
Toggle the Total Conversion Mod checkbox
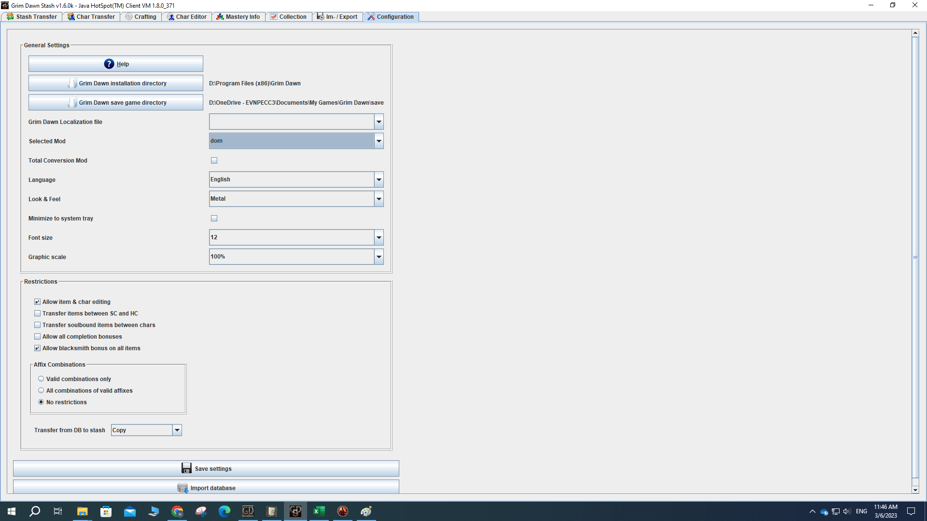pyautogui.click(x=214, y=161)
